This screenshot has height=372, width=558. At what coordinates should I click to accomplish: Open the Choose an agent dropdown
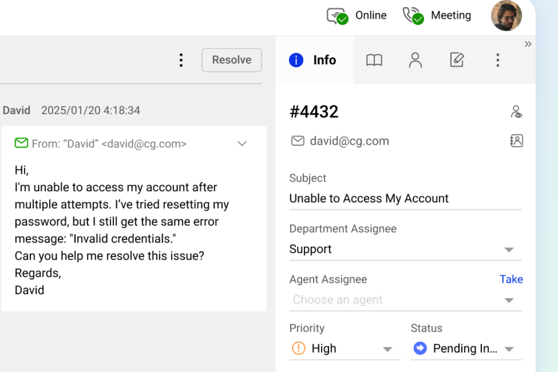pos(509,300)
